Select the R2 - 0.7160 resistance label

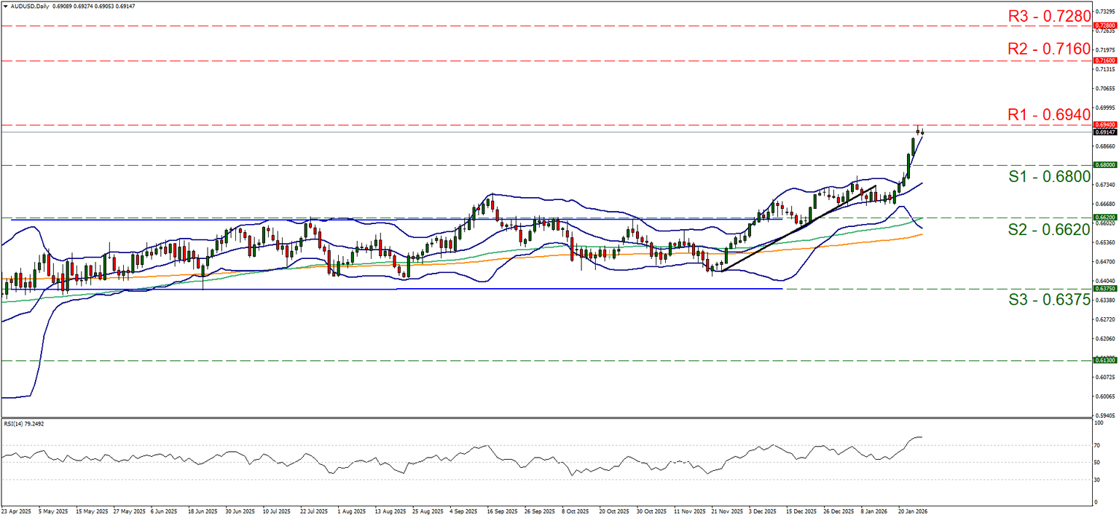click(1049, 49)
